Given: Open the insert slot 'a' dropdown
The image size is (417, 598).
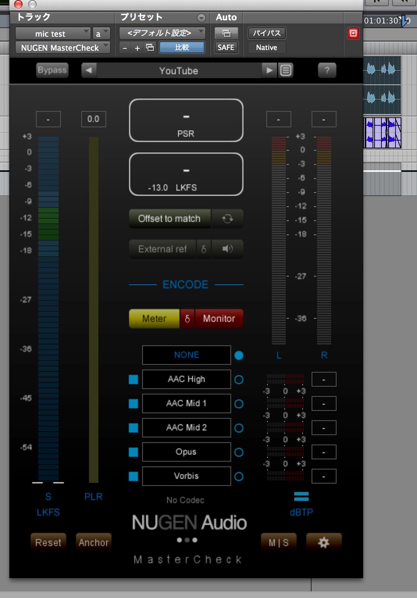Looking at the screenshot, I should [x=102, y=34].
